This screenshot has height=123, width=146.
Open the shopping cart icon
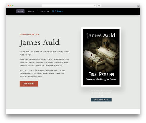pyautogui.click(x=53, y=11)
